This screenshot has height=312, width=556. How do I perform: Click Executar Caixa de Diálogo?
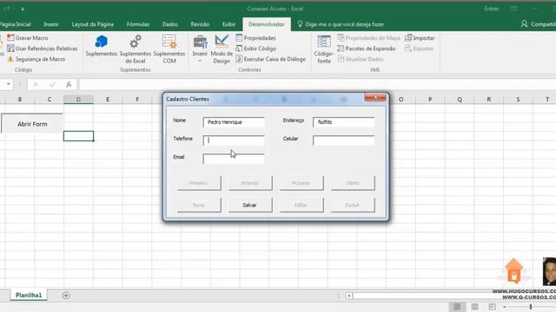tap(270, 59)
